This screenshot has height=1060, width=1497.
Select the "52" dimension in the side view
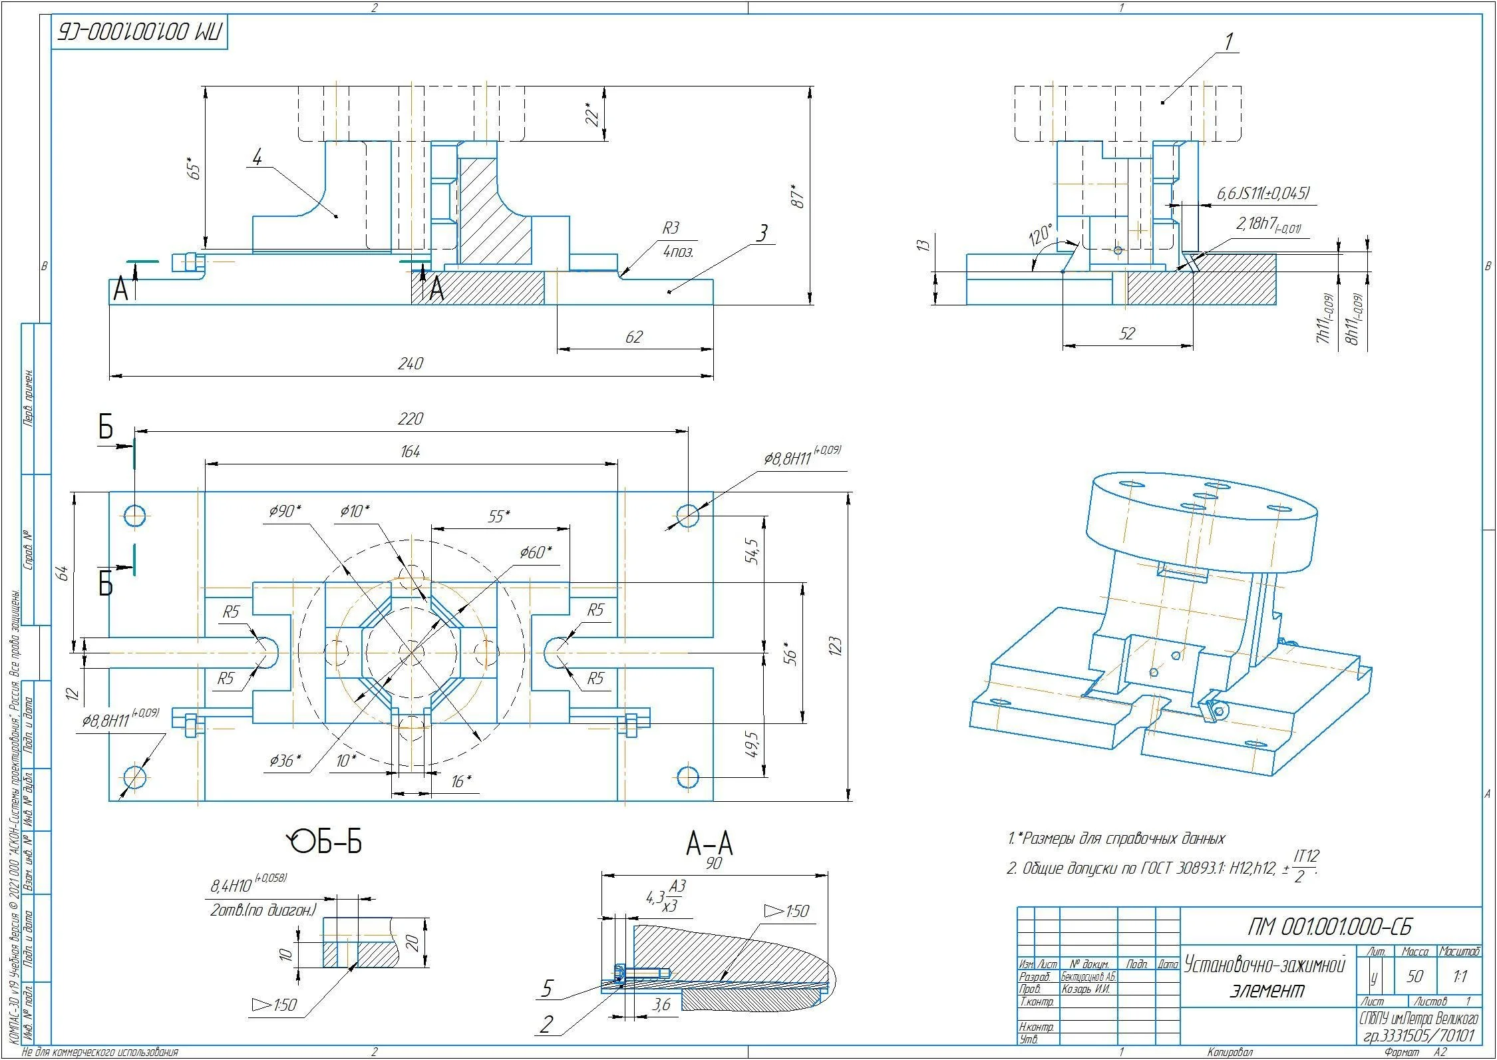(1127, 333)
